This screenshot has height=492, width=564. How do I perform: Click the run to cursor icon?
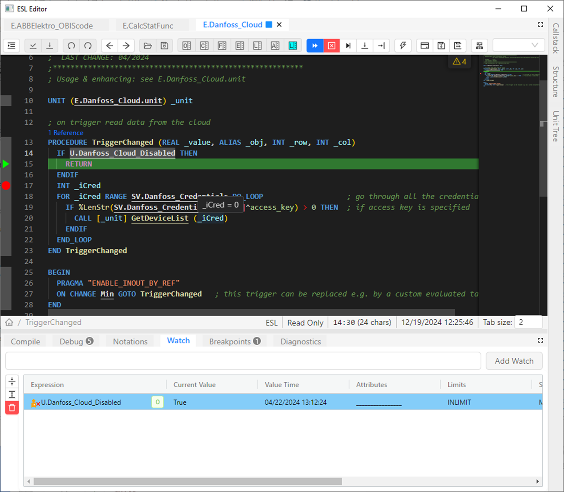pyautogui.click(x=381, y=45)
